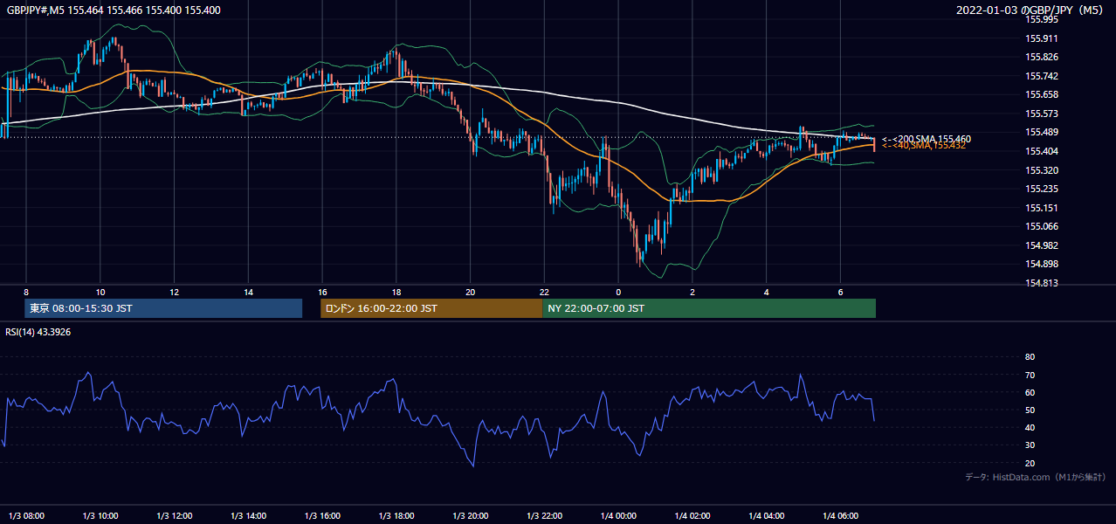Image resolution: width=1116 pixels, height=524 pixels.
Task: Click the GBPJPY#,M5 OHLC header text
Action: [114, 10]
